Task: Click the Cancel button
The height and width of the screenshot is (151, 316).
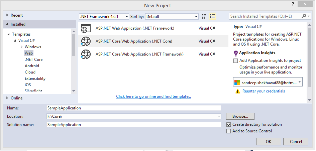Action: point(296,142)
